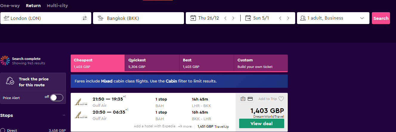Toggle the Price Alert switch on

point(57,98)
